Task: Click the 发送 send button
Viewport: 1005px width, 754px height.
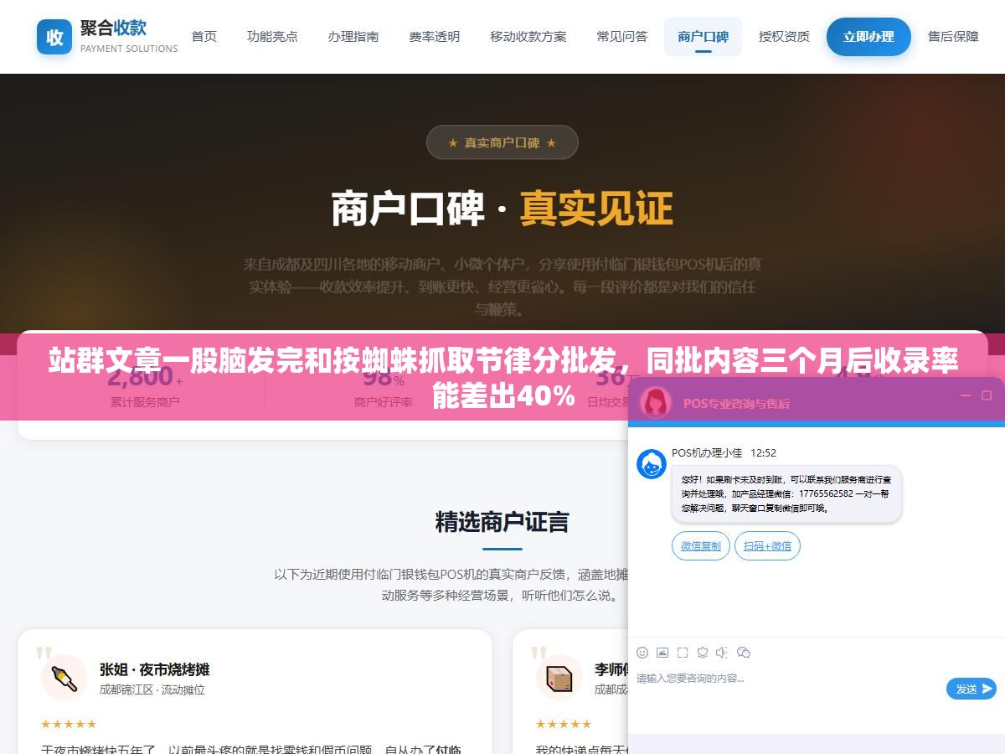Action: pyautogui.click(x=971, y=689)
